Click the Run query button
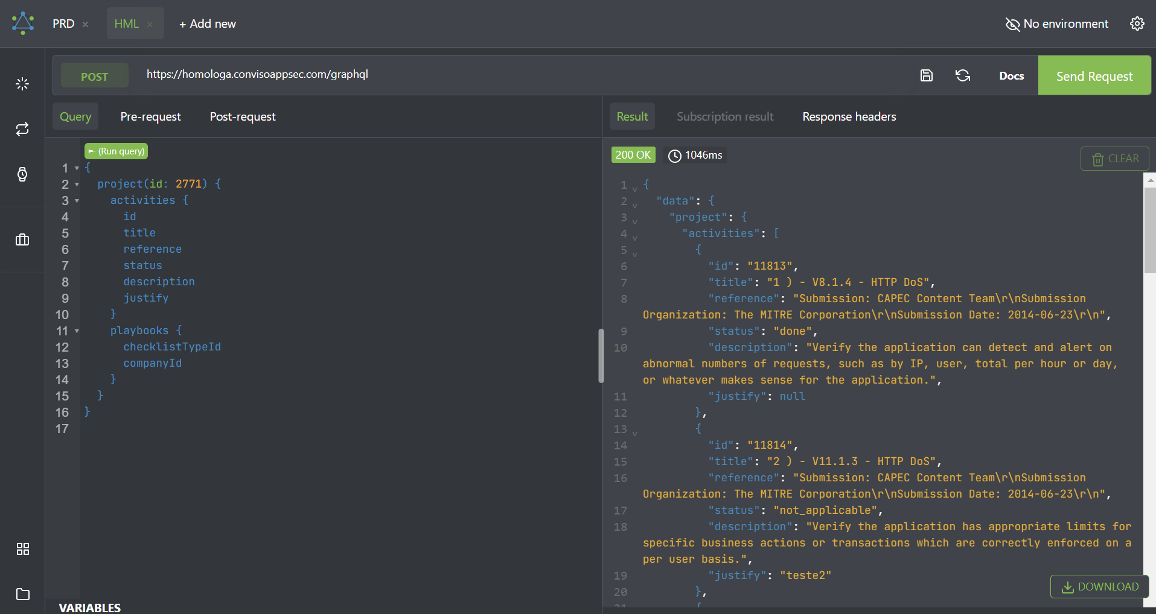The width and height of the screenshot is (1156, 614). point(116,151)
